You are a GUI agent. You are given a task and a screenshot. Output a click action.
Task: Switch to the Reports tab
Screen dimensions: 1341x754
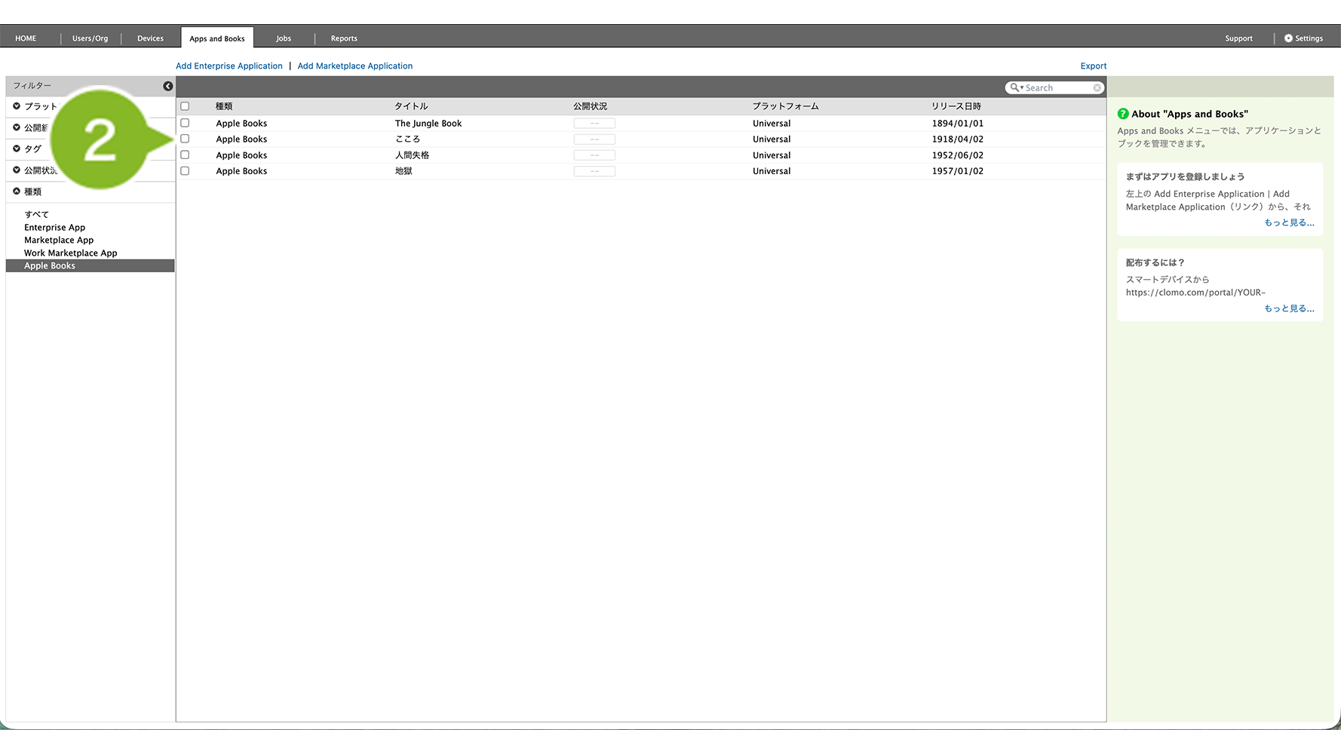point(344,38)
